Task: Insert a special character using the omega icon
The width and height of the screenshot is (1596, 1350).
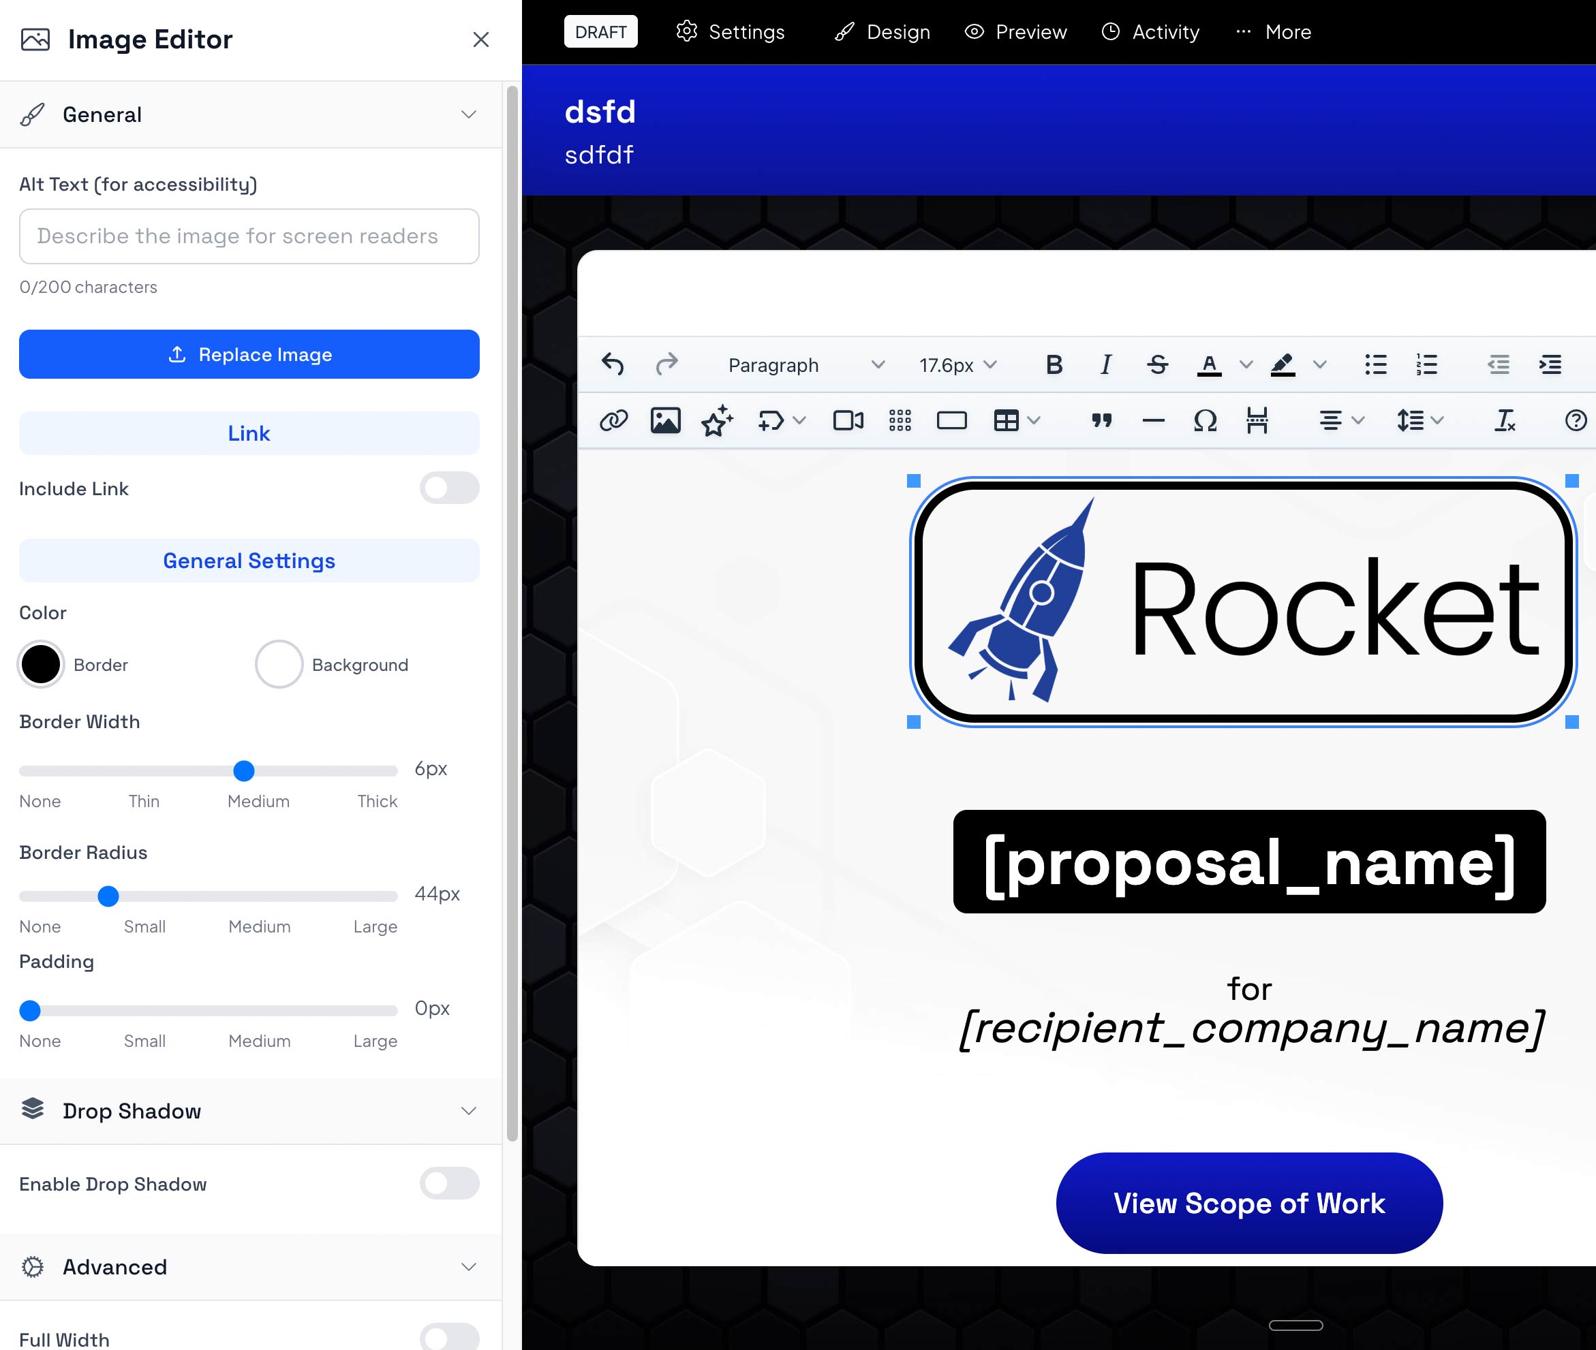Action: click(x=1204, y=420)
